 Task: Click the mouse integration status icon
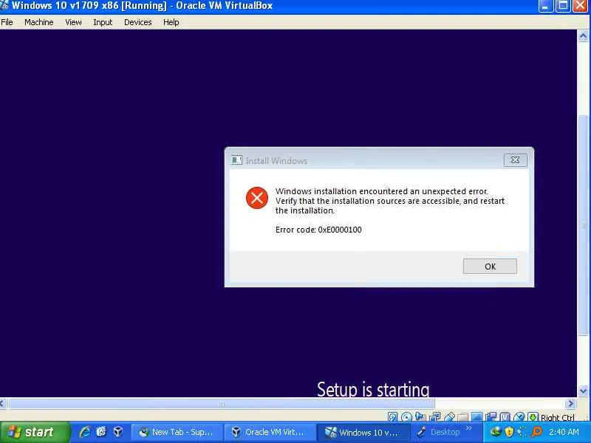tap(519, 416)
